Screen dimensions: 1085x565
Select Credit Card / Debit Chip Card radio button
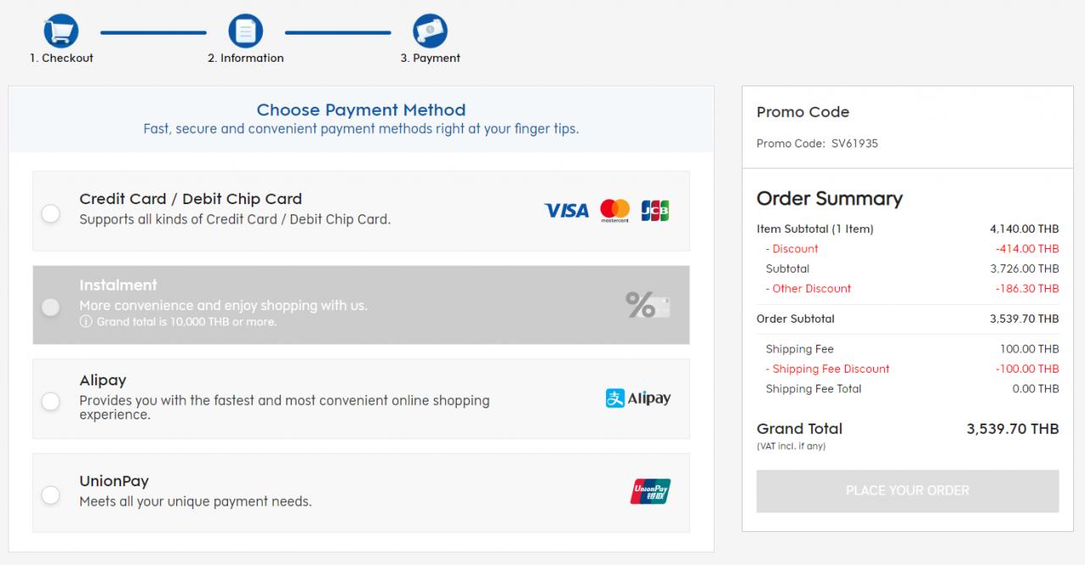tap(51, 213)
